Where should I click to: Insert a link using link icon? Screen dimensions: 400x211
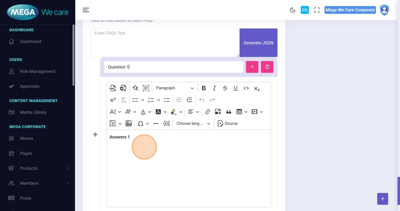[207, 112]
